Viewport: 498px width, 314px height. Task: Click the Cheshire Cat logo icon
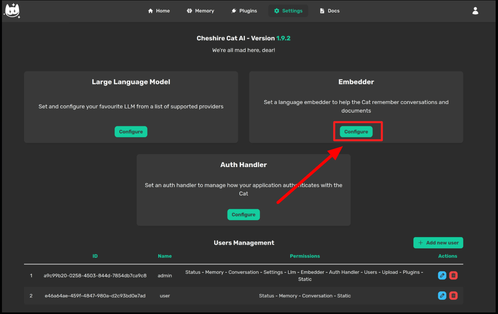click(x=12, y=11)
